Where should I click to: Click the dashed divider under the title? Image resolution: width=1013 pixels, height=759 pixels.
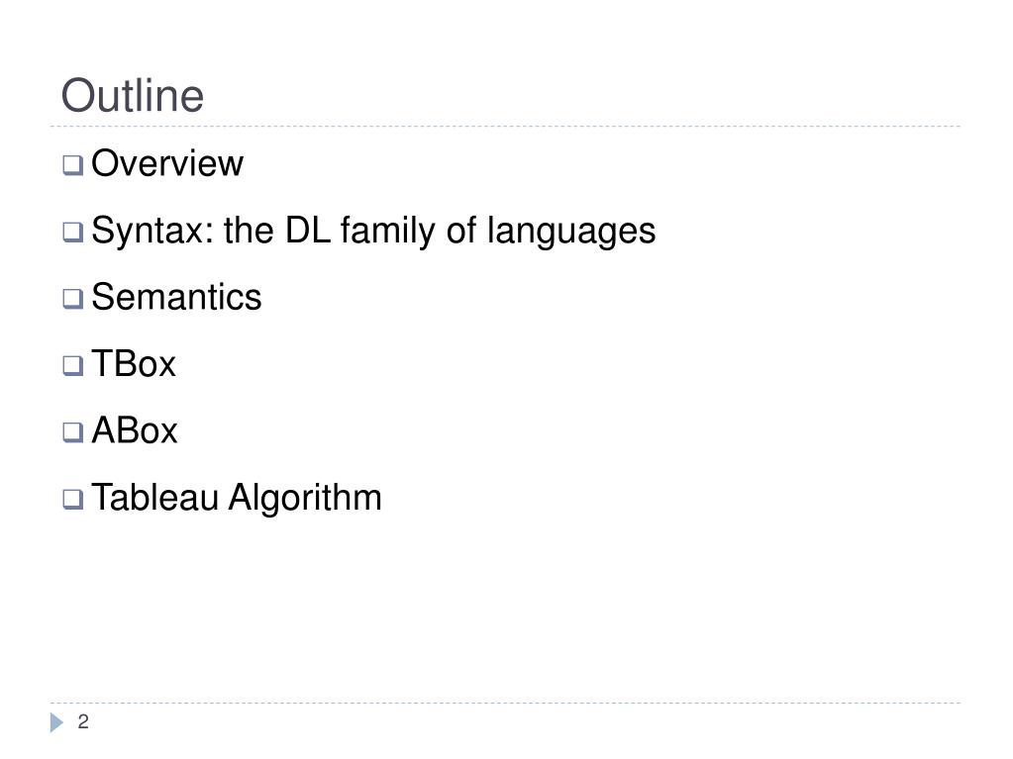[x=505, y=127]
